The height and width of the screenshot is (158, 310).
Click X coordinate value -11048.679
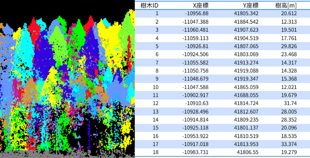[x=195, y=79]
